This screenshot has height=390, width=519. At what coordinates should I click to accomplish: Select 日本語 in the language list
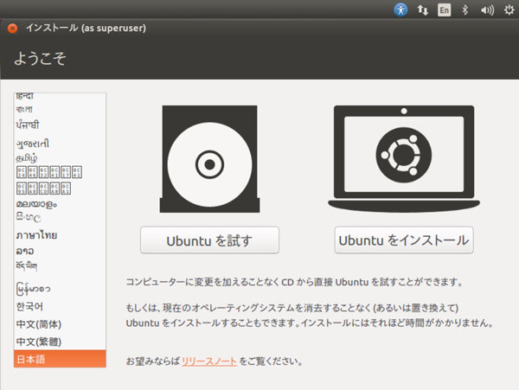click(x=60, y=359)
